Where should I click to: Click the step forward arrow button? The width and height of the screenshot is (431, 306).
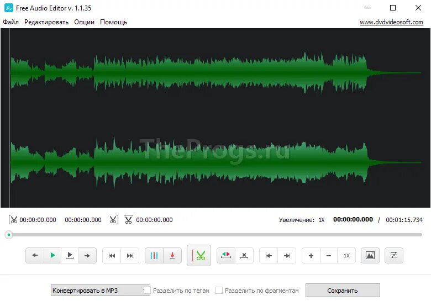pos(87,255)
